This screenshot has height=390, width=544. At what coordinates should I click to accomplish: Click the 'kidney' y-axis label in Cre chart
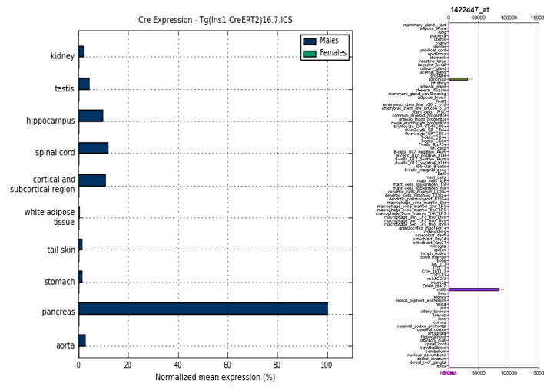[x=62, y=56]
